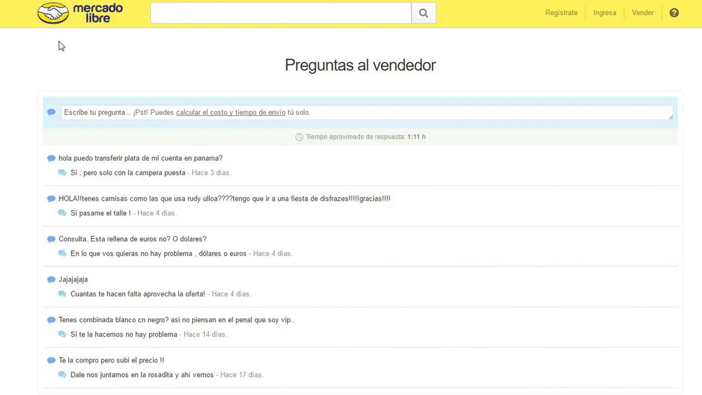Select answer 'En lo que vos quieras no hay problema'
This screenshot has width=702, height=395.
point(158,254)
